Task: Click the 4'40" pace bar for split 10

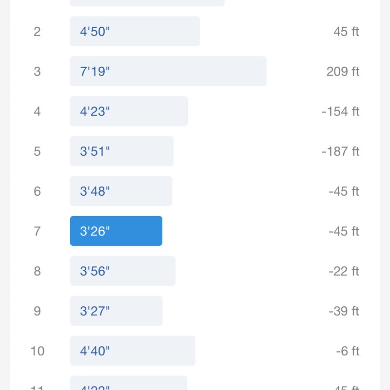Action: tap(133, 351)
